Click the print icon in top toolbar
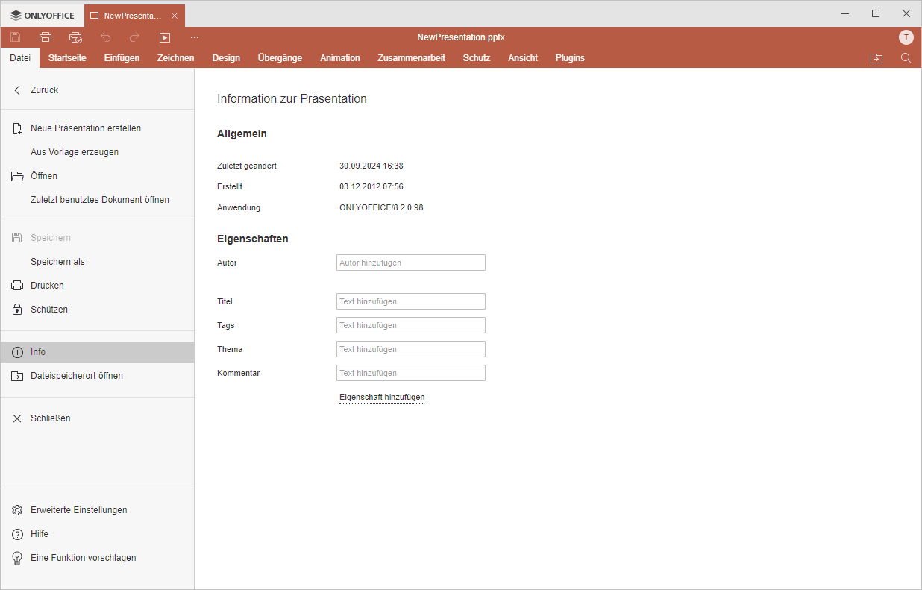Image resolution: width=922 pixels, height=590 pixels. [46, 37]
